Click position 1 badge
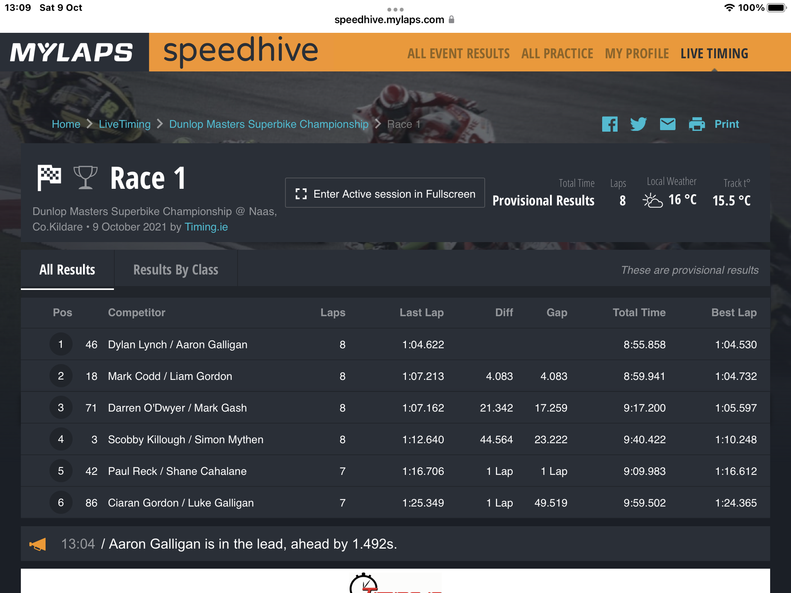 pos(61,344)
